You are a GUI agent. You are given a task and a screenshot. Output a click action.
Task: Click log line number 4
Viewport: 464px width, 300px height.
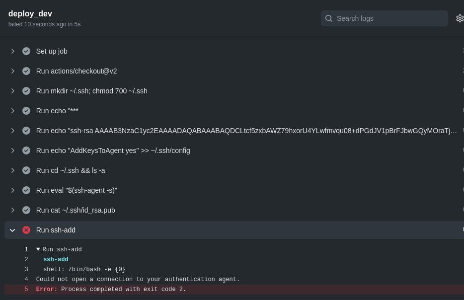(x=26, y=279)
